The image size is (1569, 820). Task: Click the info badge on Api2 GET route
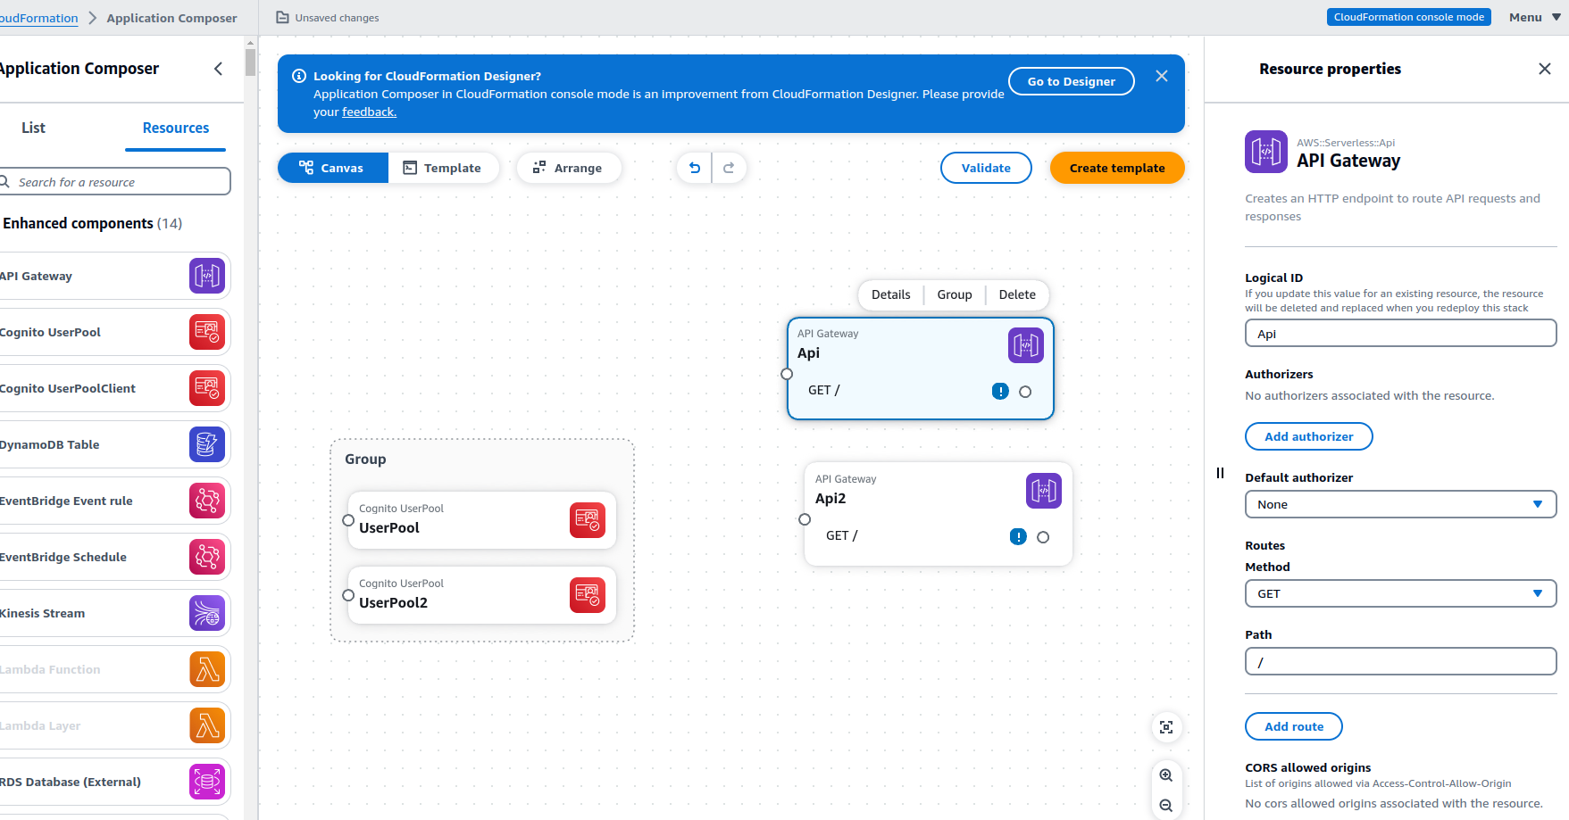pos(1018,536)
